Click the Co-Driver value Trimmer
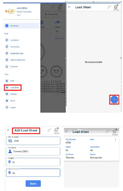The width and height of the screenshot is (123, 191). pyautogui.click(x=70, y=158)
